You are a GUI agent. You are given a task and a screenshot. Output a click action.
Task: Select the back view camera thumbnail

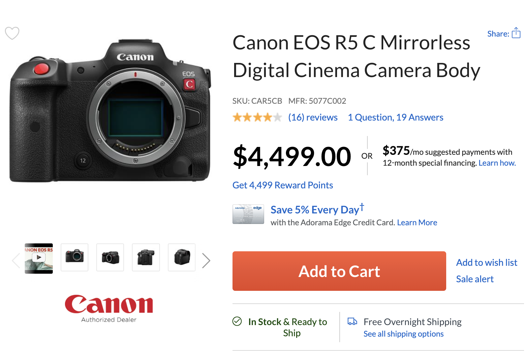[x=146, y=257]
